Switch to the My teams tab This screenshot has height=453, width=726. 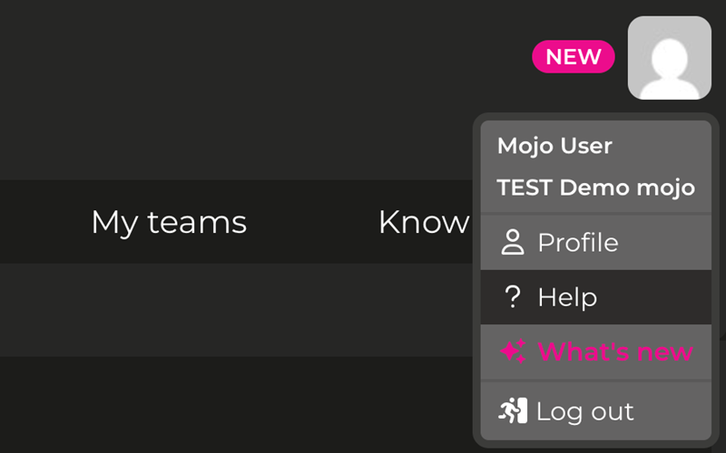click(169, 222)
